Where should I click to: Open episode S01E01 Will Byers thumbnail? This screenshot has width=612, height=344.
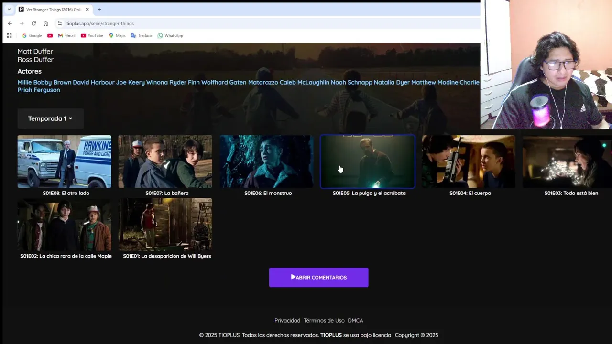click(165, 225)
